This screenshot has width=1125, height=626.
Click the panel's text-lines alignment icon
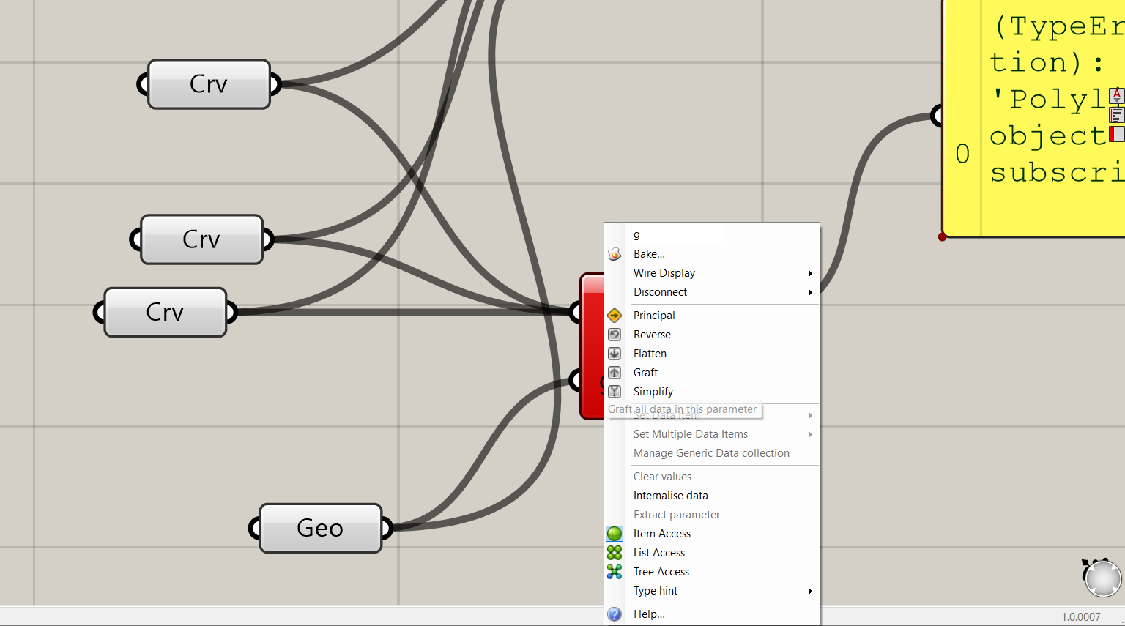coord(1117,115)
